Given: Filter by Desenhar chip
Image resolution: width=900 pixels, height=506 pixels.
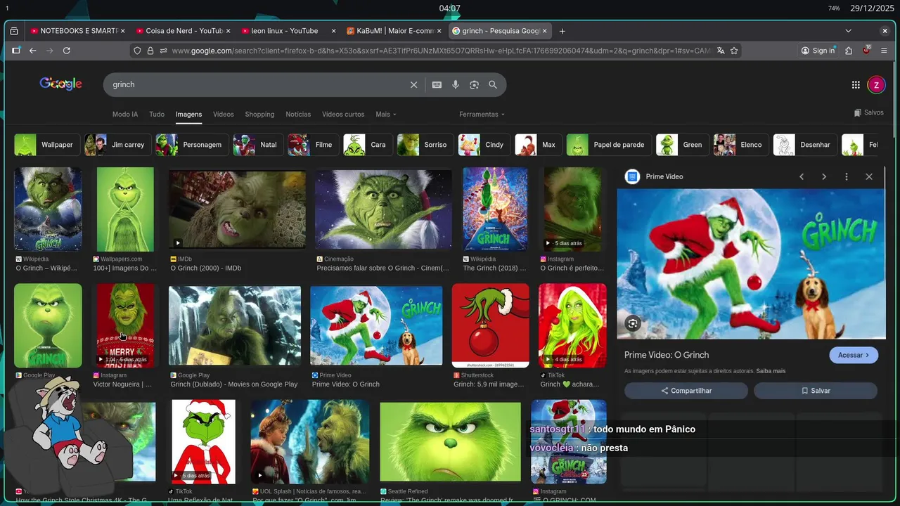Looking at the screenshot, I should click(x=805, y=145).
